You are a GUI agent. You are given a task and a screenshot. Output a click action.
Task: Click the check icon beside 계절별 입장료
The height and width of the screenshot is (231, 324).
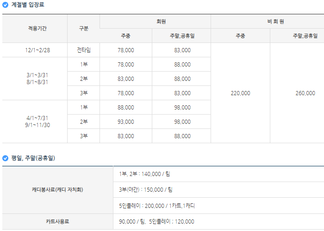point(6,5)
